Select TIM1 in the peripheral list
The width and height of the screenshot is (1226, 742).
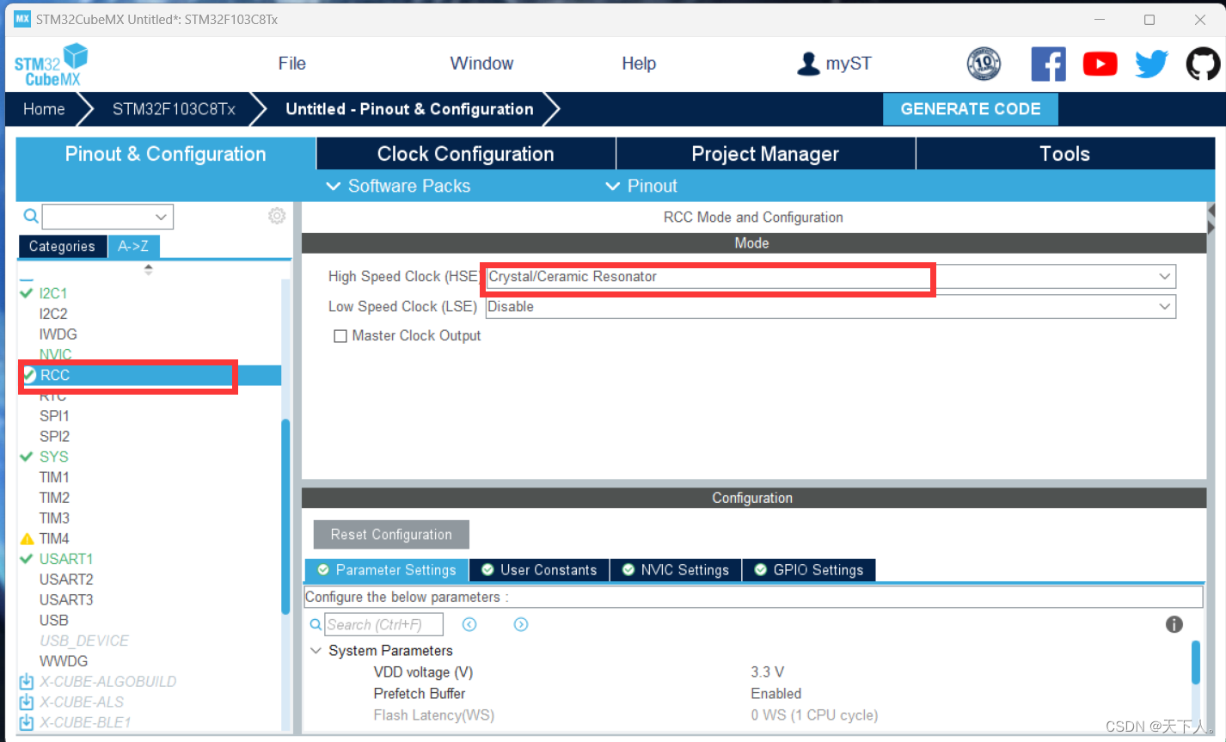coord(54,477)
